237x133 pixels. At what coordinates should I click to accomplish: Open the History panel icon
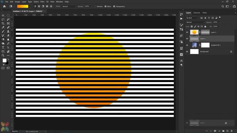pos(181,14)
